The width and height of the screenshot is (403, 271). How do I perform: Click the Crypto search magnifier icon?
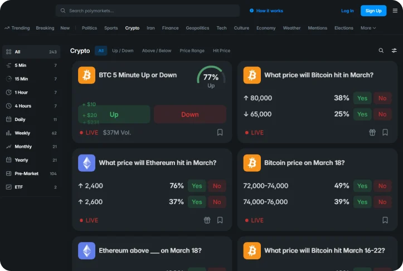click(381, 51)
